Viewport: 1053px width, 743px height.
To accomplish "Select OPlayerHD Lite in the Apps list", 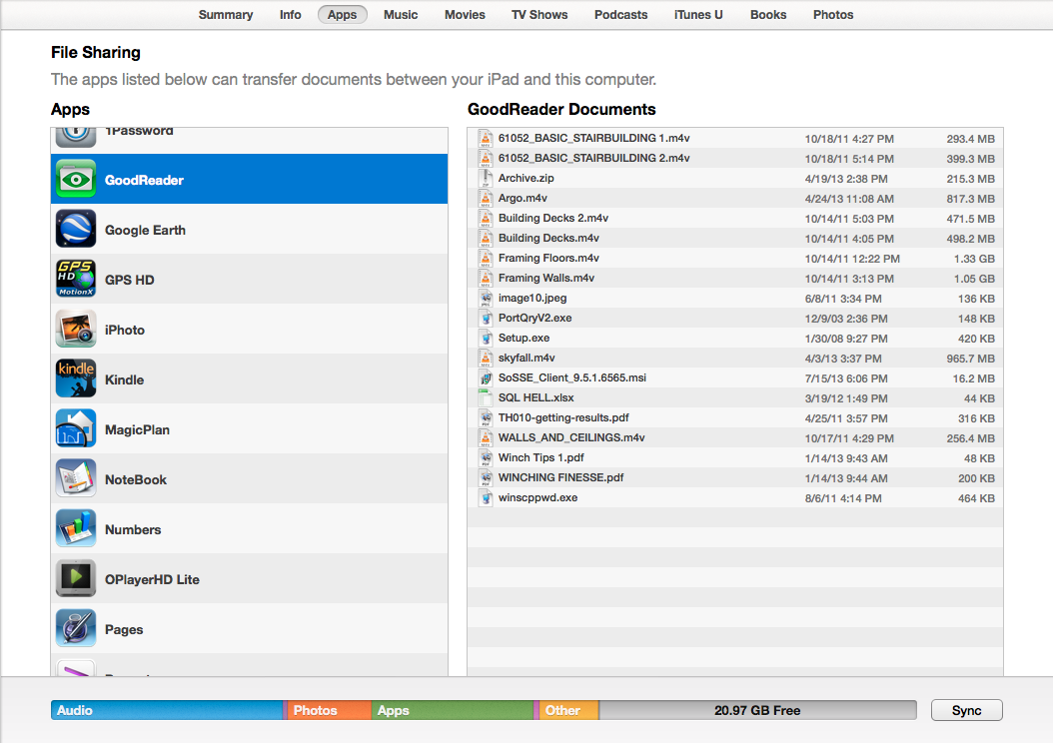I will (x=249, y=578).
